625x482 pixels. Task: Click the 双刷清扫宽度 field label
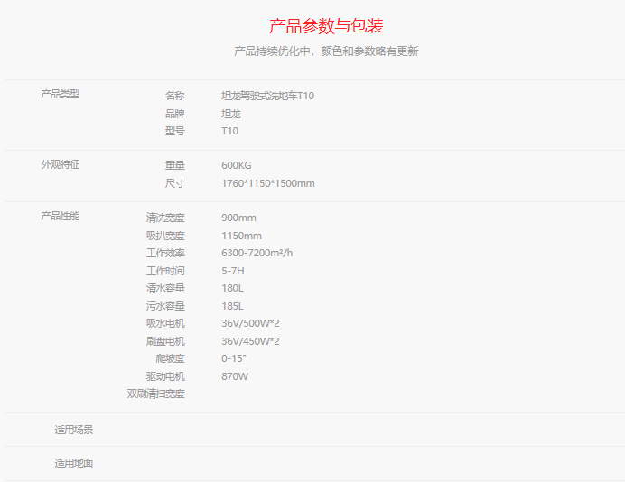tap(156, 394)
